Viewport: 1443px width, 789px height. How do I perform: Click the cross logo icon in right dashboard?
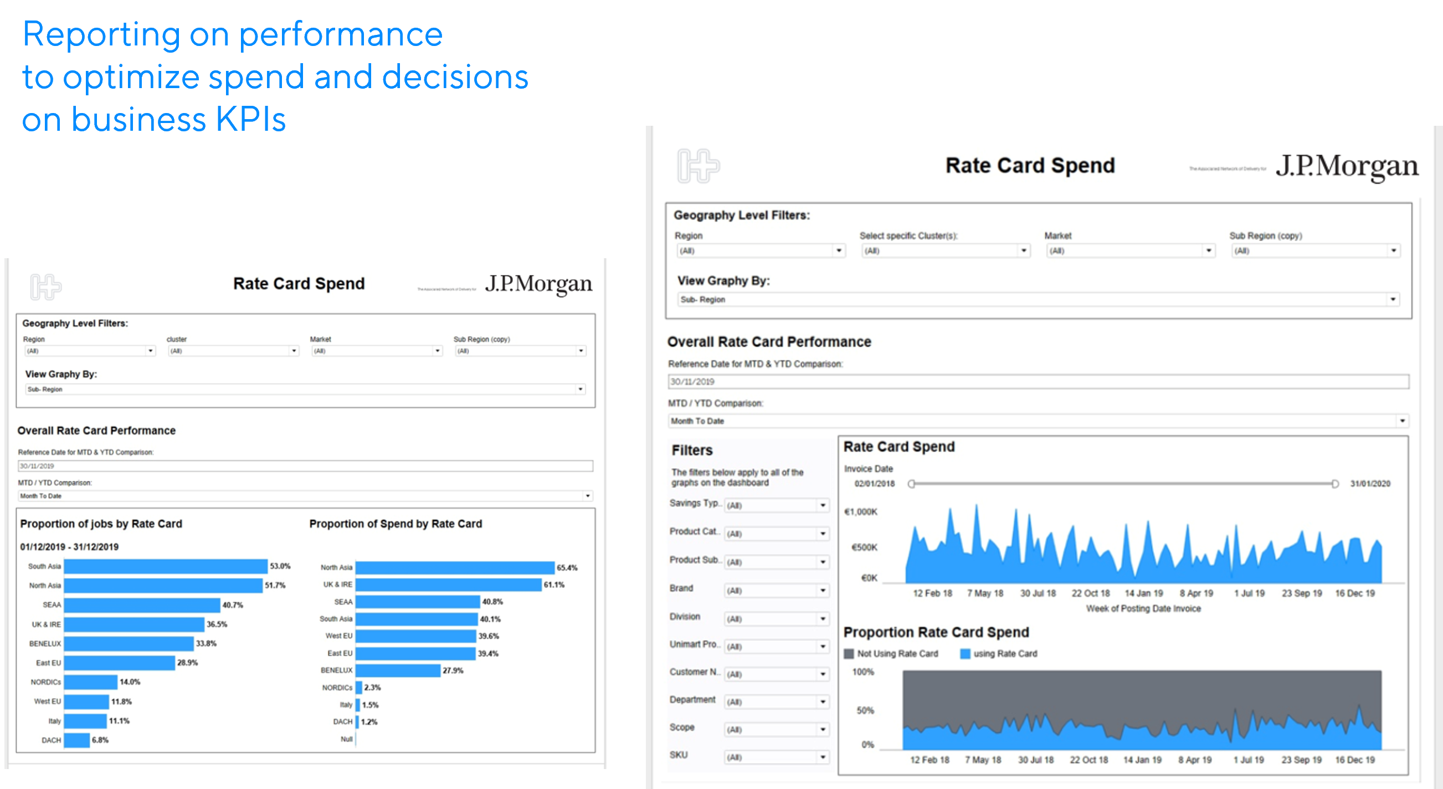pos(697,166)
